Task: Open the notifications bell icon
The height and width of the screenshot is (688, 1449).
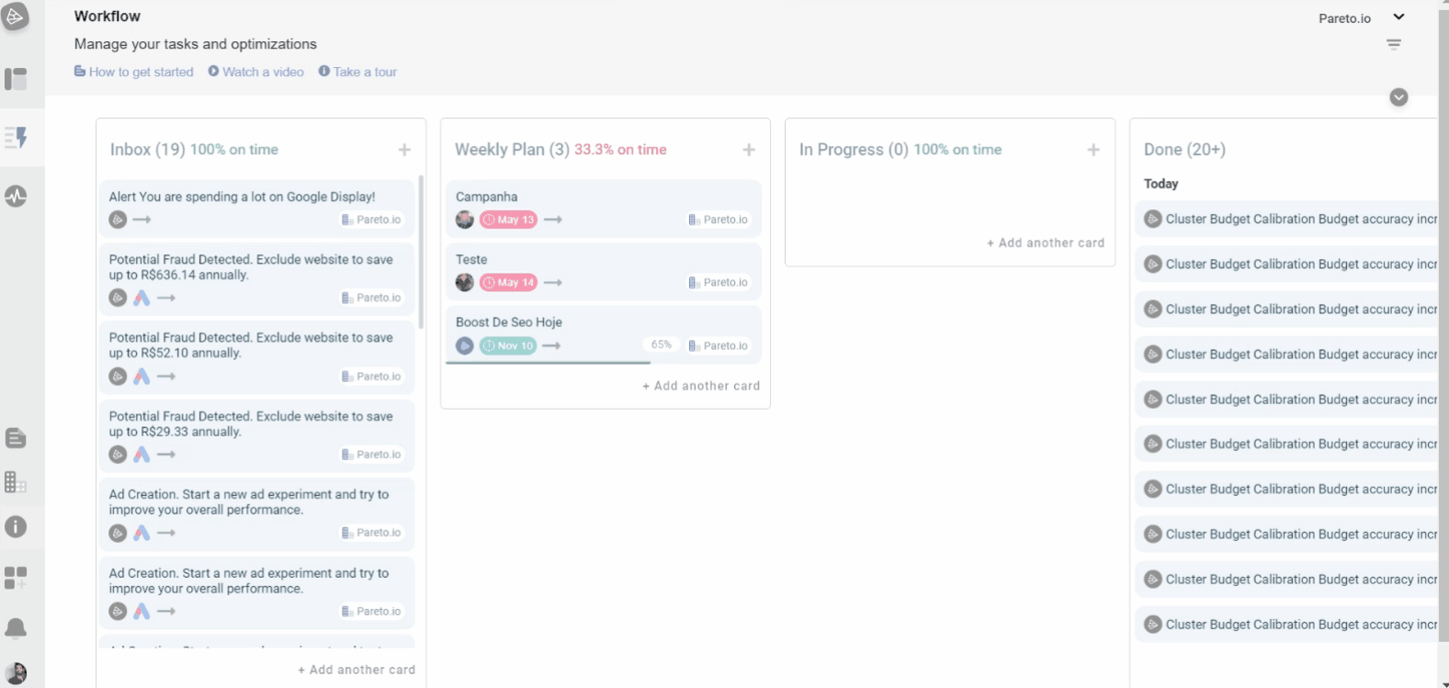Action: (16, 628)
